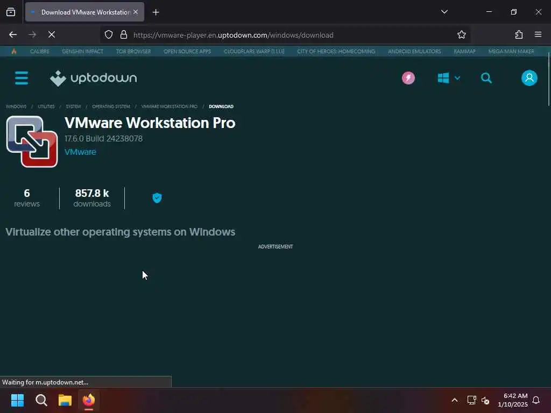The image size is (551, 413).
Task: Click the browser forward arrow
Action: pos(32,35)
